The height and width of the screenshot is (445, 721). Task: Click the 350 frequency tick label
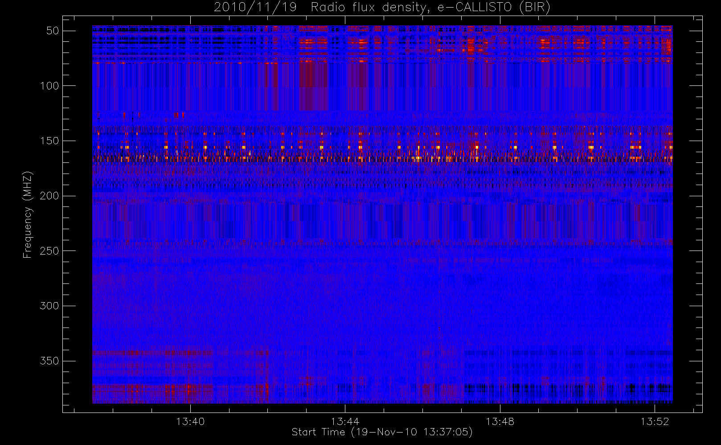click(49, 361)
